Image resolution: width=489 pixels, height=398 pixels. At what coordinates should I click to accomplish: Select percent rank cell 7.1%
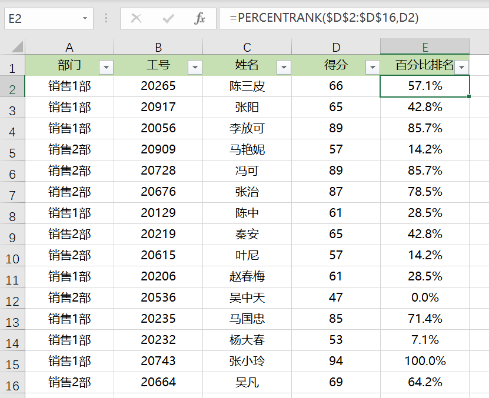coord(425,340)
